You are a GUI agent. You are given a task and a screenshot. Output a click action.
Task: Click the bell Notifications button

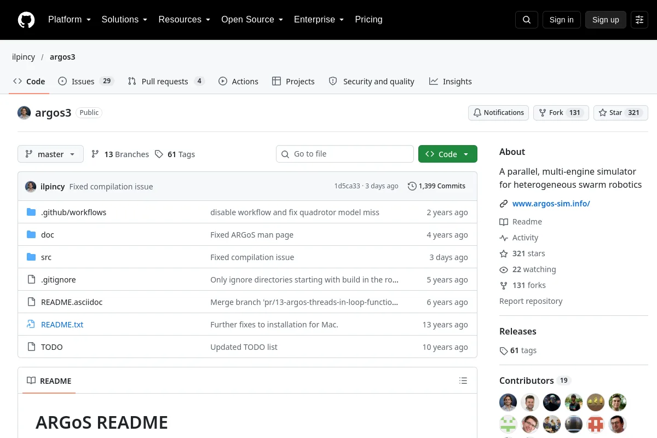(x=498, y=113)
